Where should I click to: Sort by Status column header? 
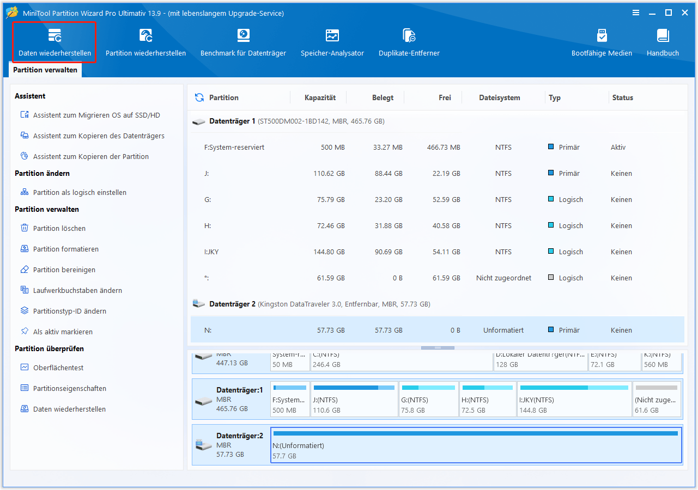pyautogui.click(x=622, y=98)
